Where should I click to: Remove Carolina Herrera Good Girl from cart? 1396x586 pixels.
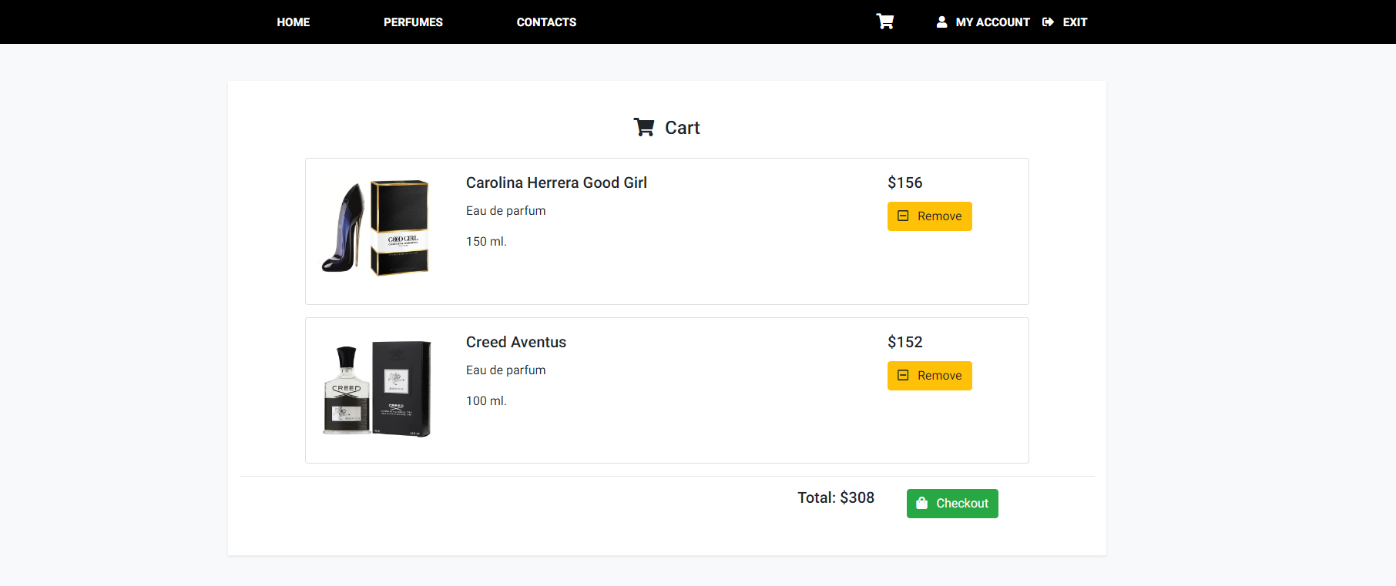click(x=929, y=216)
